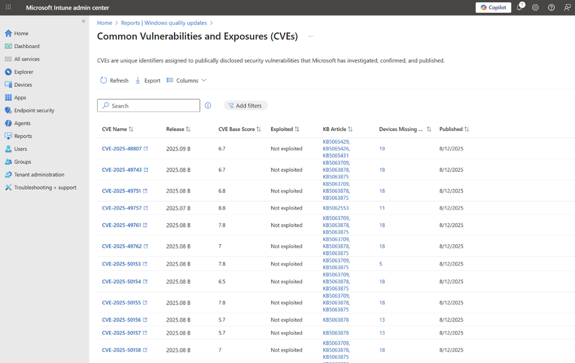
Task: Open the help question mark icon
Action: [551, 7]
